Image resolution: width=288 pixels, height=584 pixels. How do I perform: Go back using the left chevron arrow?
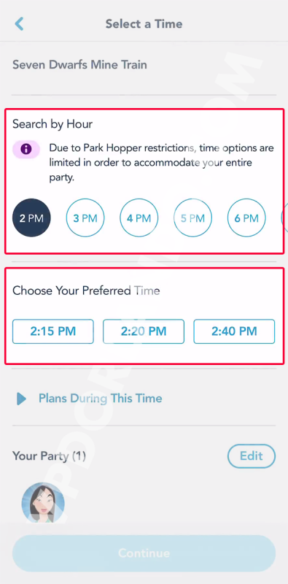click(19, 24)
